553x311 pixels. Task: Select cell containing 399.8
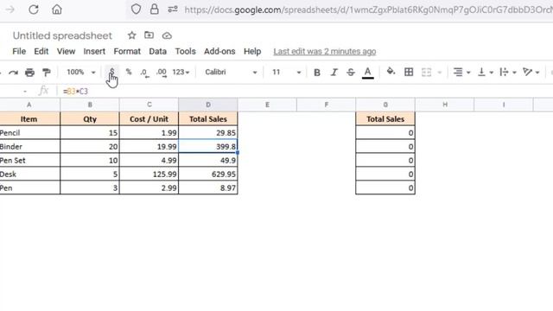pos(208,146)
